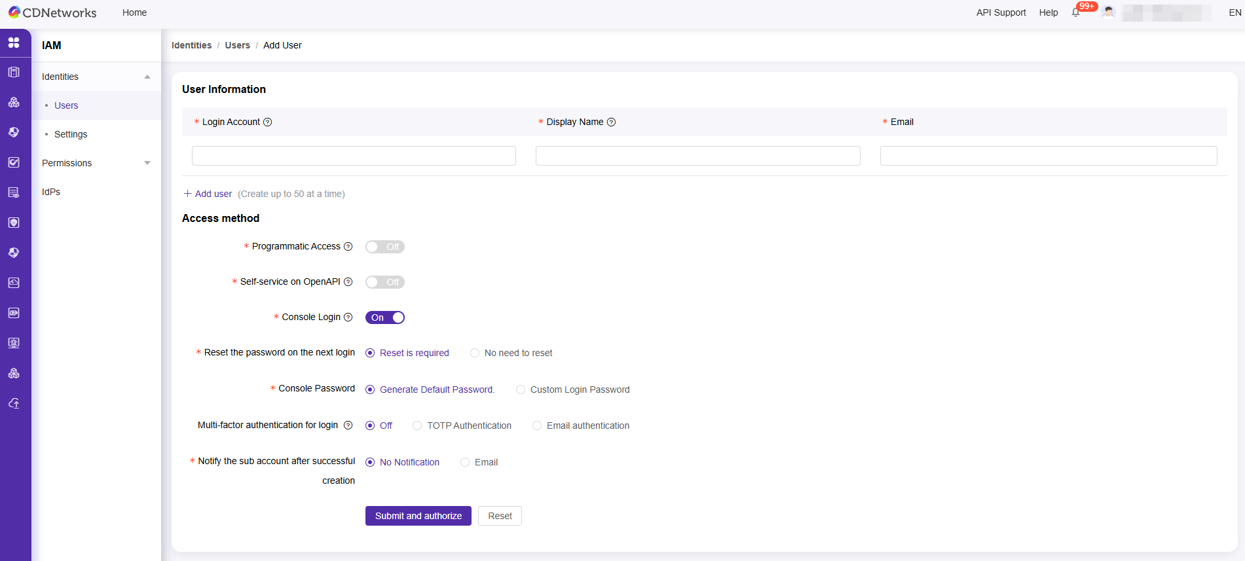Enable Self-service on OpenAPI toggle
The image size is (1245, 561).
(384, 282)
